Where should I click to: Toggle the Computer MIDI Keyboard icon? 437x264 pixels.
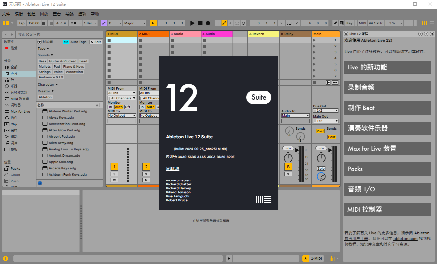[341, 23]
